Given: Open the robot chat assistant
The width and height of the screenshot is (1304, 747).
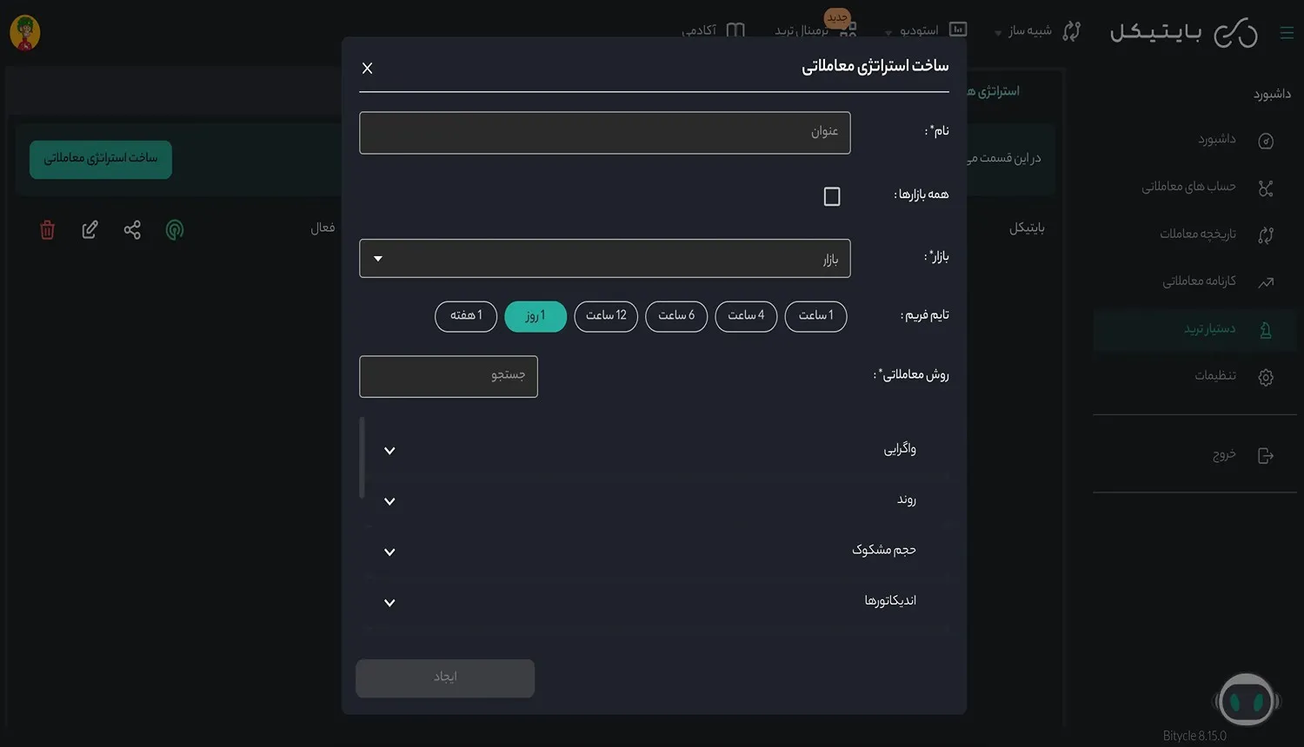Looking at the screenshot, I should tap(1247, 700).
